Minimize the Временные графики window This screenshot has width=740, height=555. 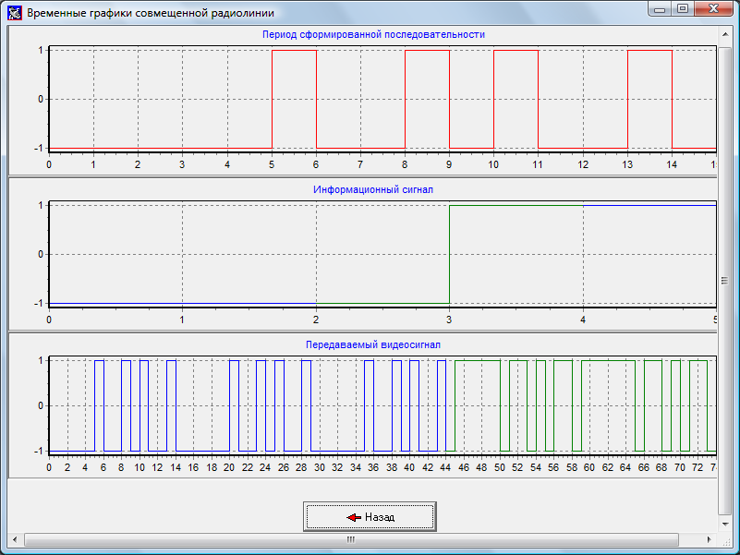click(x=660, y=9)
